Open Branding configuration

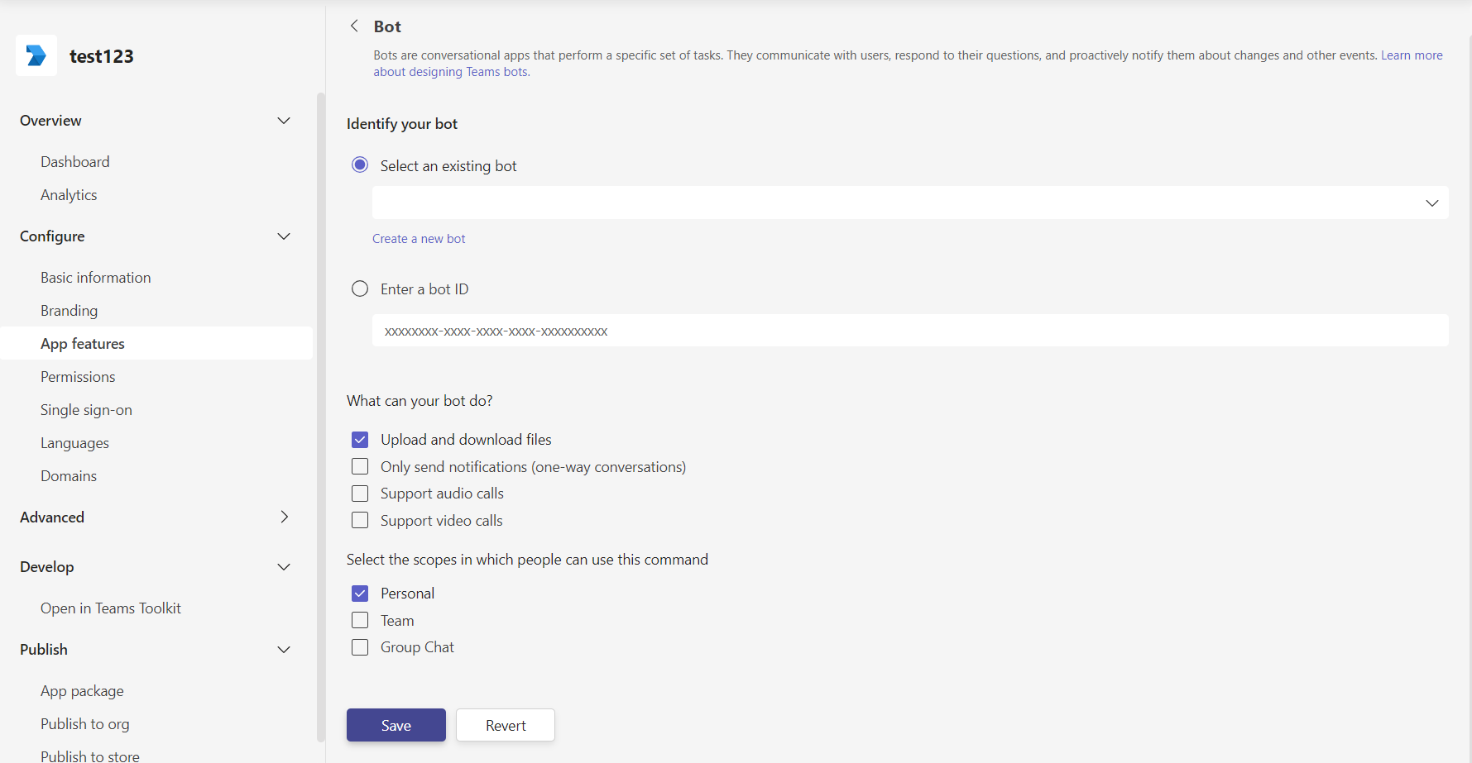pyautogui.click(x=69, y=310)
